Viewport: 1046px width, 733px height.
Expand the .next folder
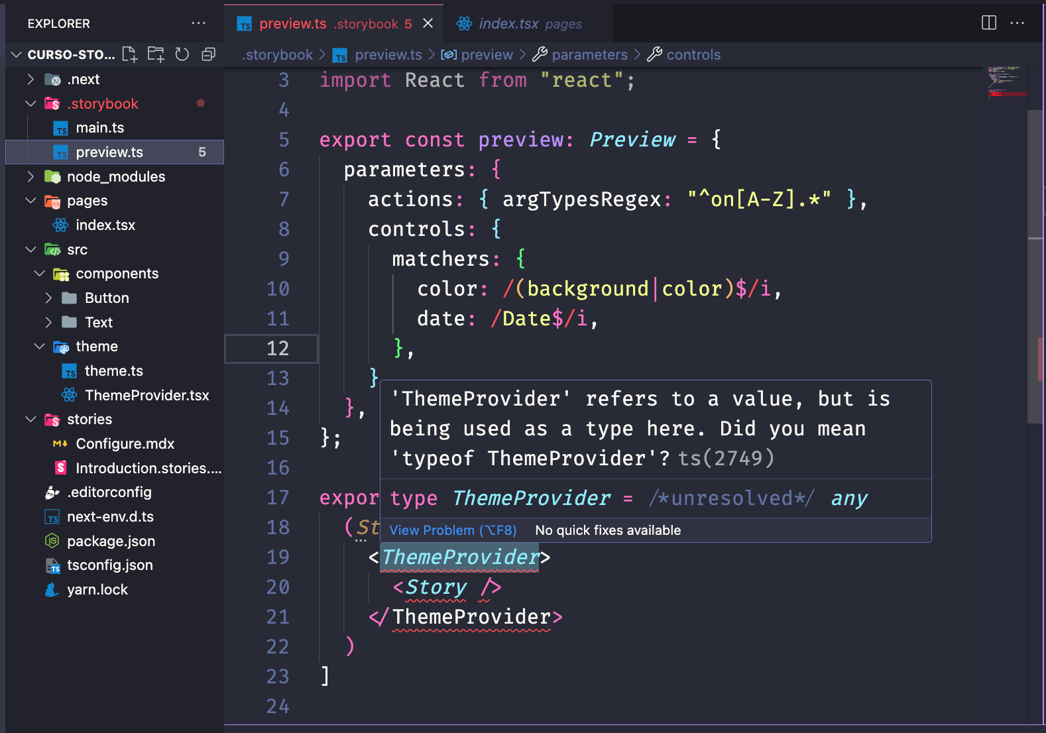[x=30, y=80]
